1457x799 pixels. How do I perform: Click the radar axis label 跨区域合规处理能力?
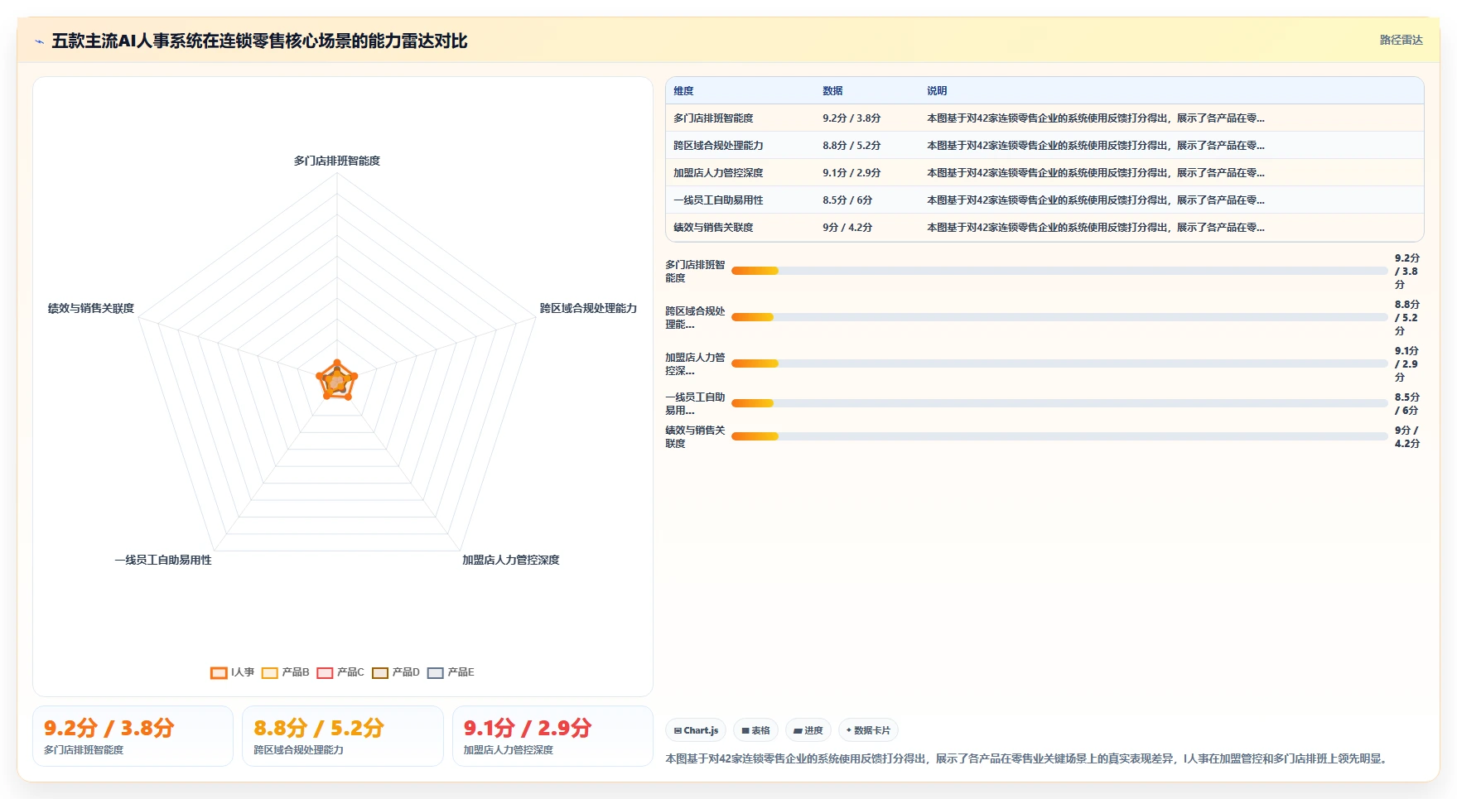click(x=588, y=308)
